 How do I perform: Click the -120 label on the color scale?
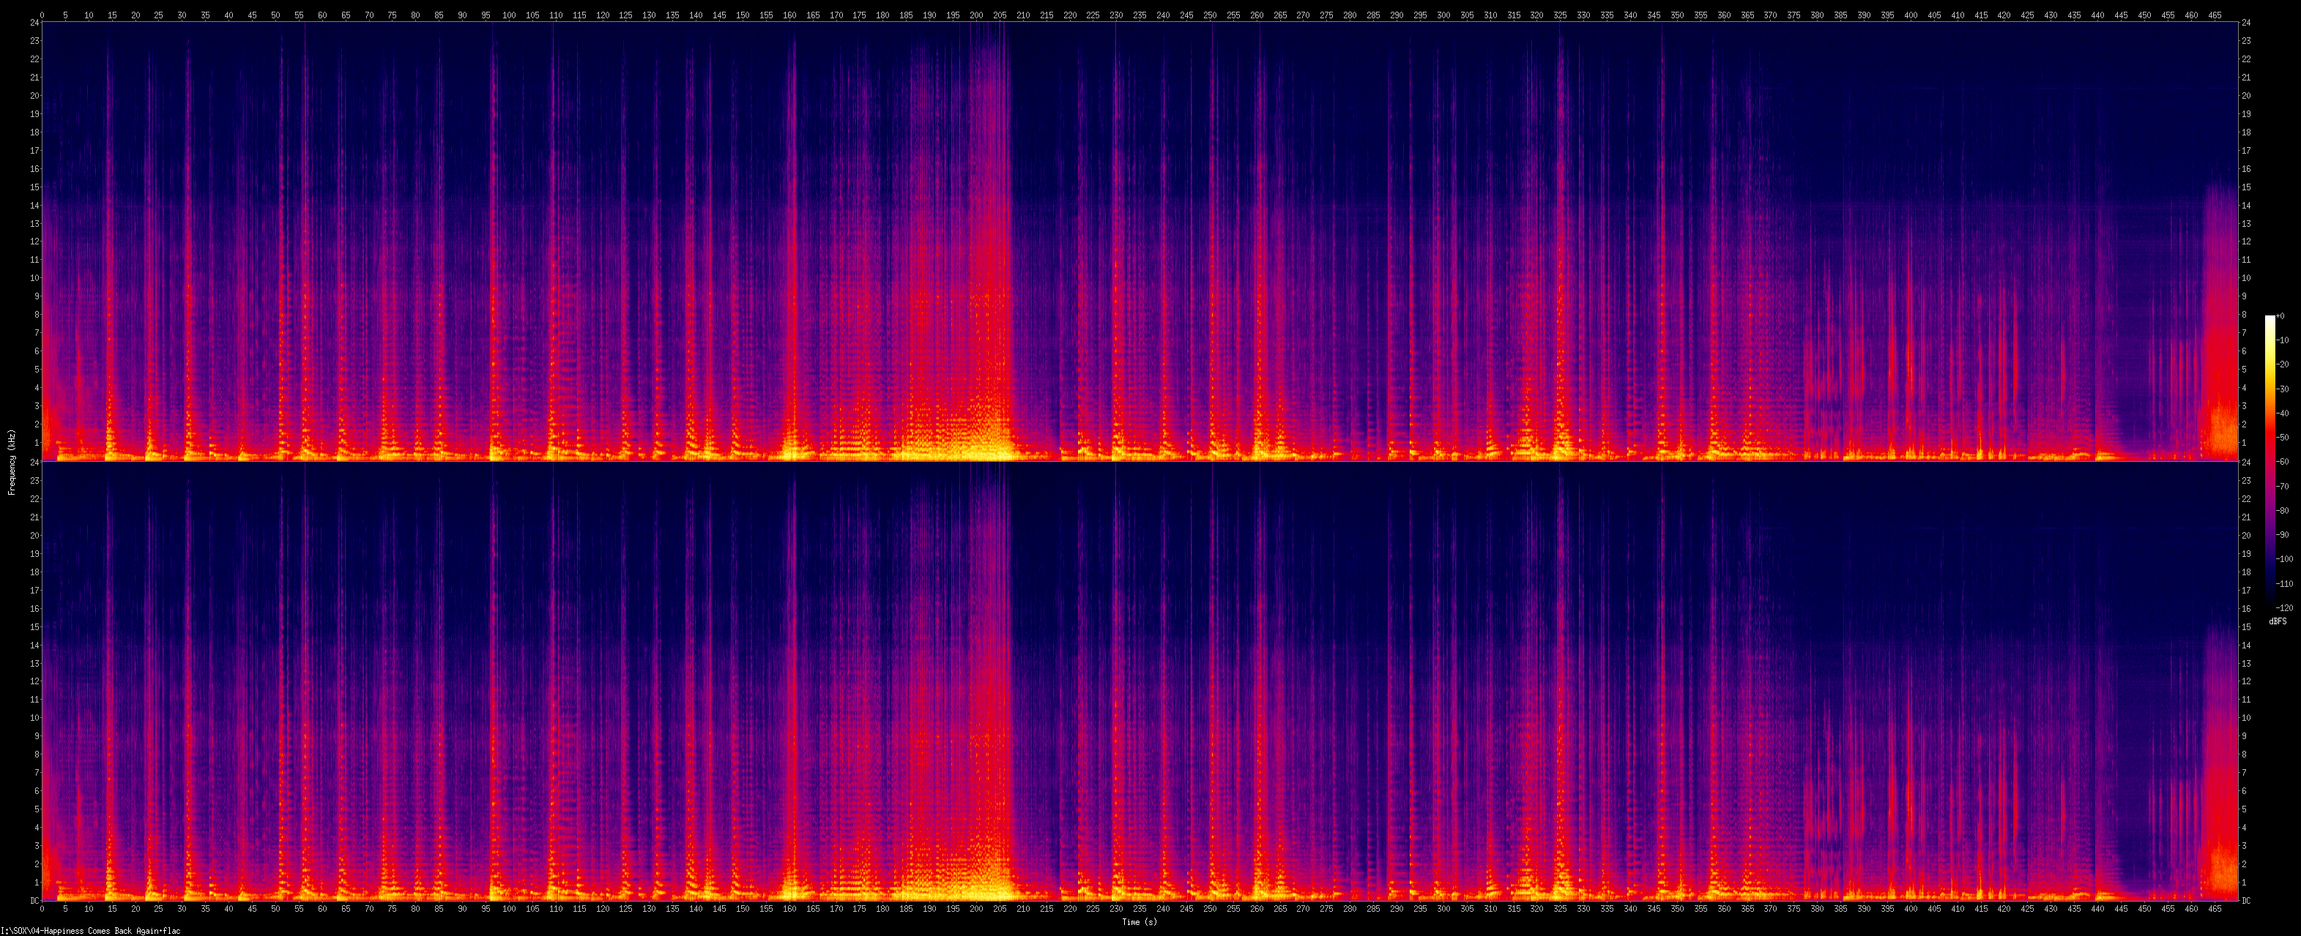tap(2284, 609)
